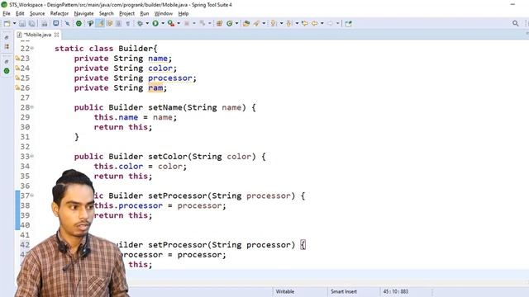Select the Mobile.java editor tab
This screenshot has width=529, height=297.
point(37,35)
